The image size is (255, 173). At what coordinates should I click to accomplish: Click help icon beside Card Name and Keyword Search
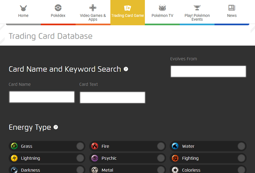(x=126, y=69)
